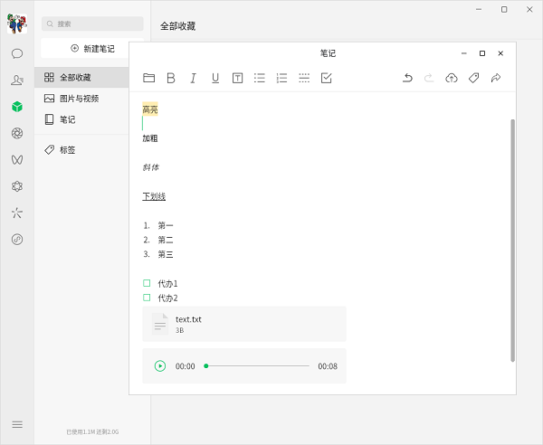
Task: Click the user avatar picture
Action: coord(17,24)
